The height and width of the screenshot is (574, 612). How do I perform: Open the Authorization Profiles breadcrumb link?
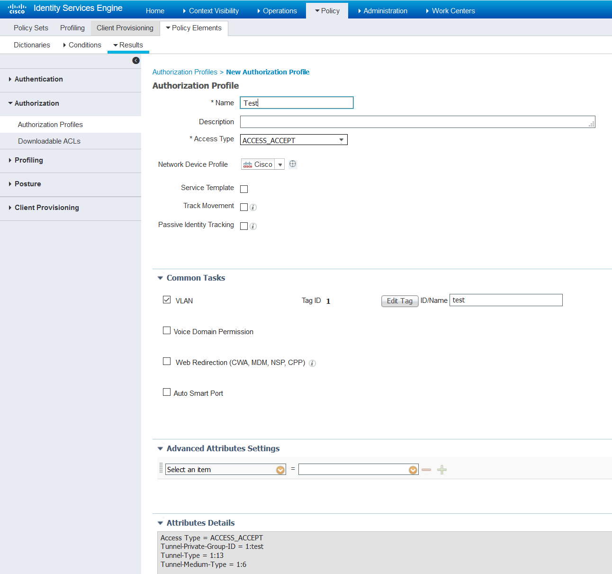pyautogui.click(x=185, y=72)
